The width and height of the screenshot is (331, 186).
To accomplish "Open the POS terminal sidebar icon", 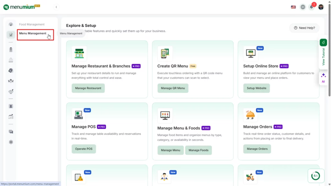I will click(11, 49).
